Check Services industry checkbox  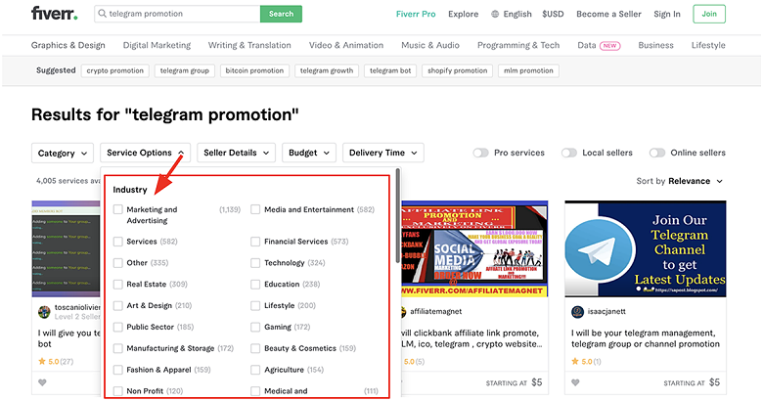click(x=117, y=242)
